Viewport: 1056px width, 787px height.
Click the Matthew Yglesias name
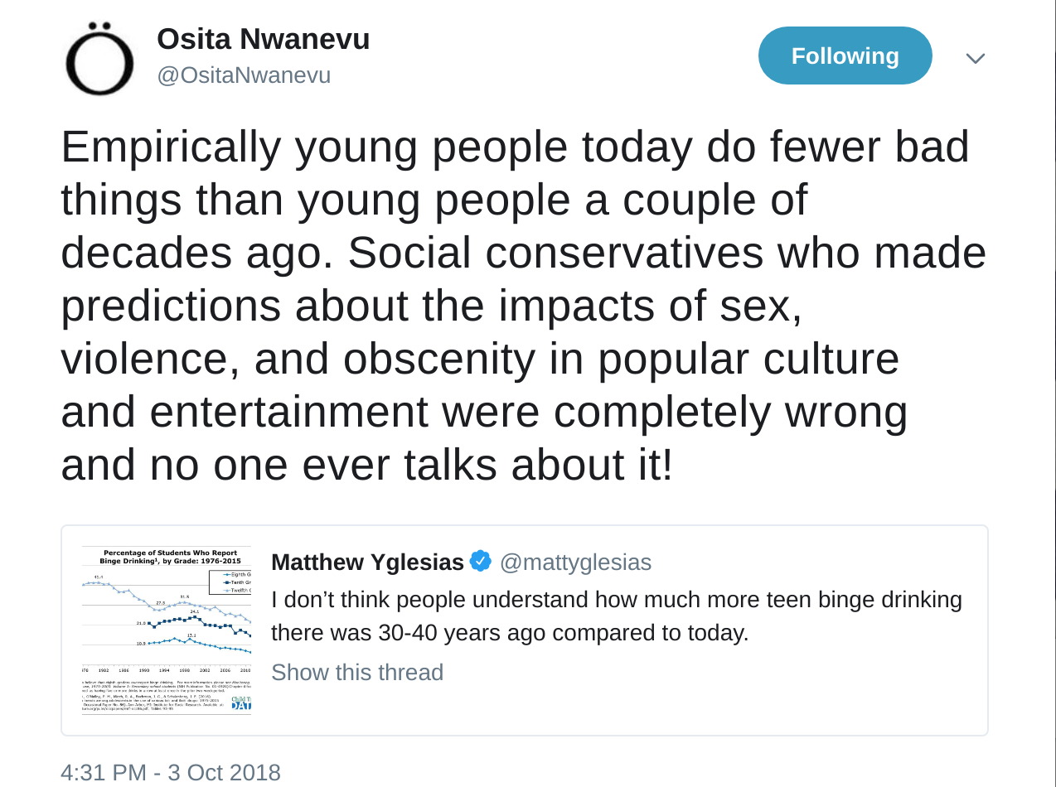[367, 562]
